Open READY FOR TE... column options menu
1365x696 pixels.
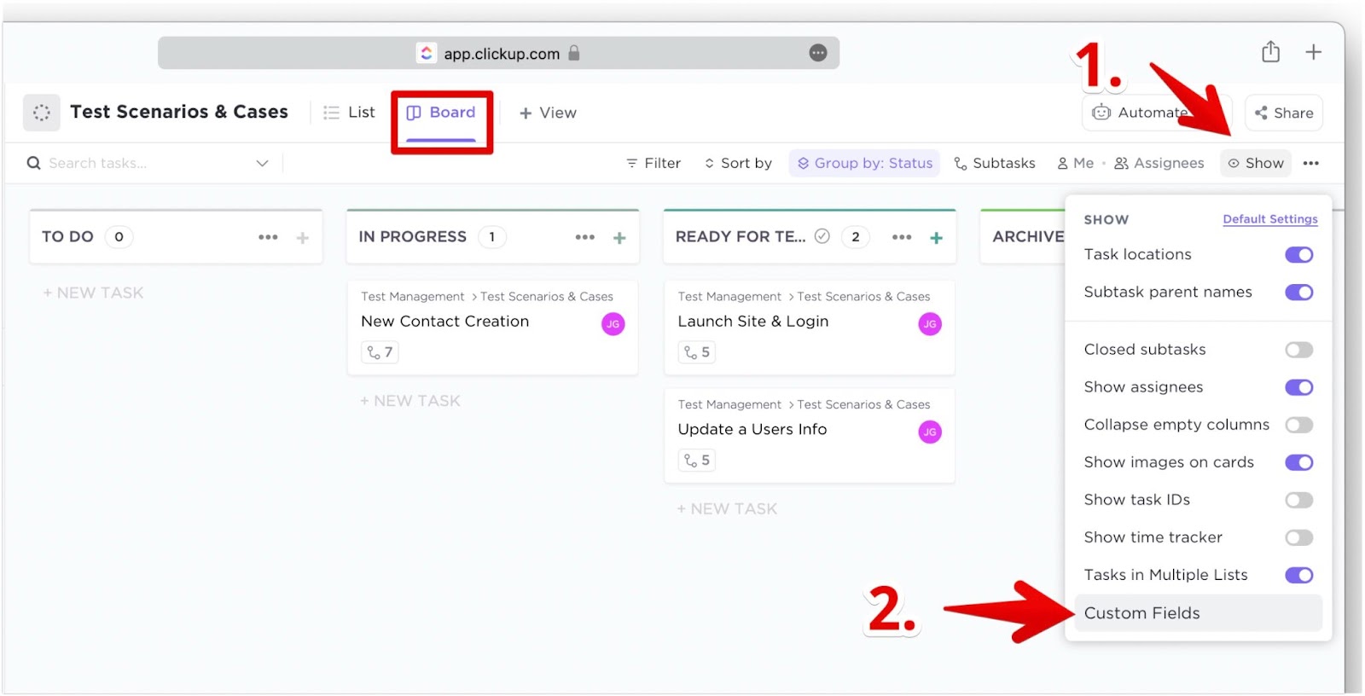(x=902, y=237)
